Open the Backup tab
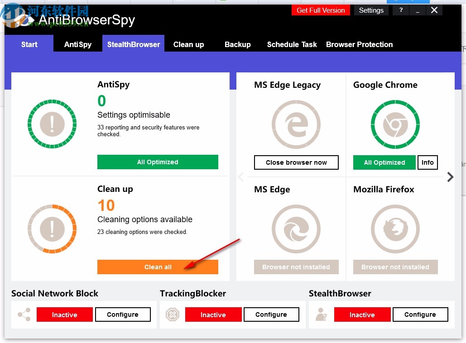The width and height of the screenshot is (466, 343). tap(237, 44)
